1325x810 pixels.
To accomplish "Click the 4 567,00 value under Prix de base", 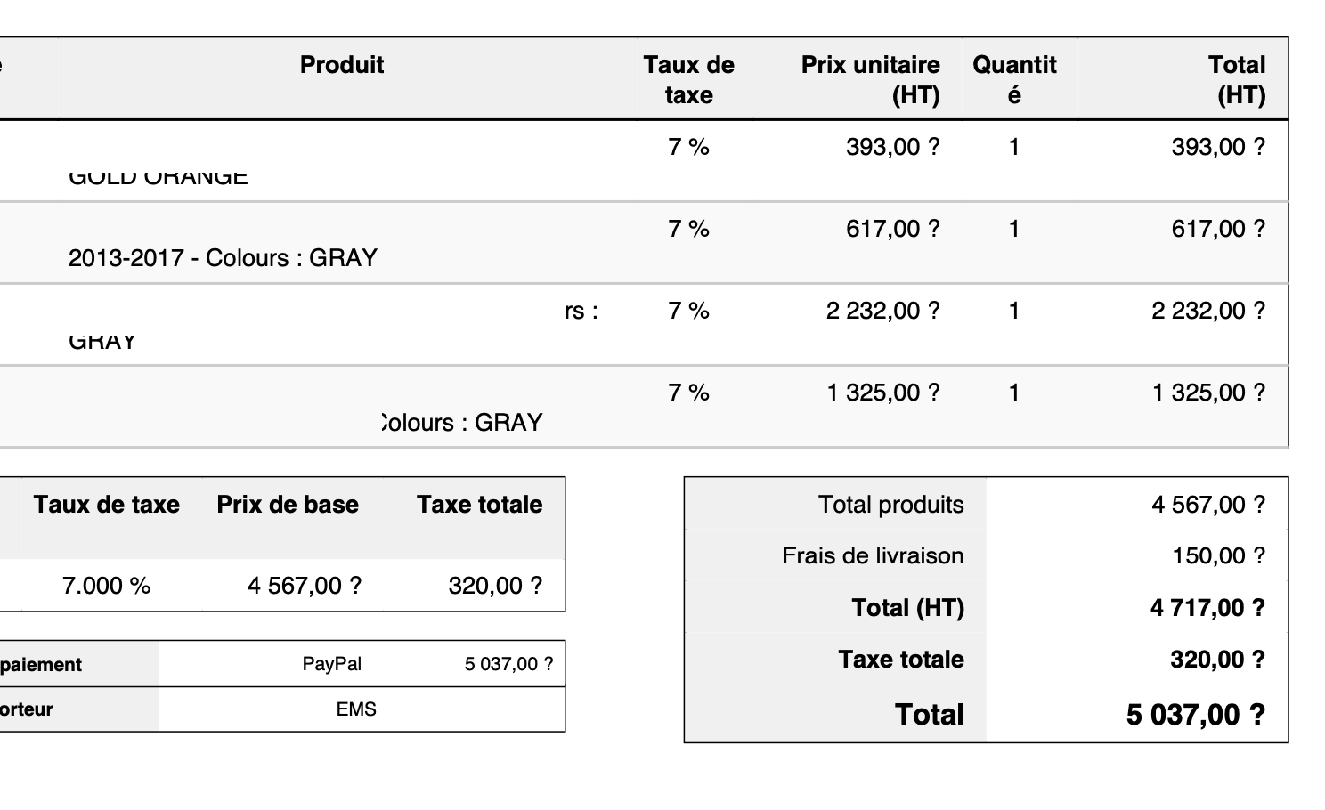I will tap(305, 586).
